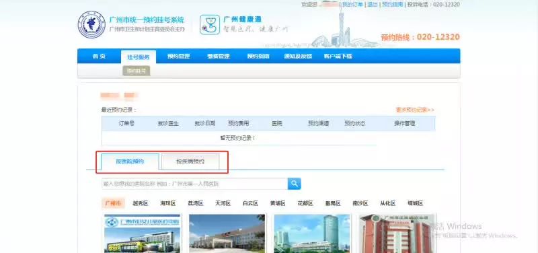Viewport: 538px width, 253px height.
Task: Click the 广州市统一预约挂号系统 title text
Action: [147, 20]
